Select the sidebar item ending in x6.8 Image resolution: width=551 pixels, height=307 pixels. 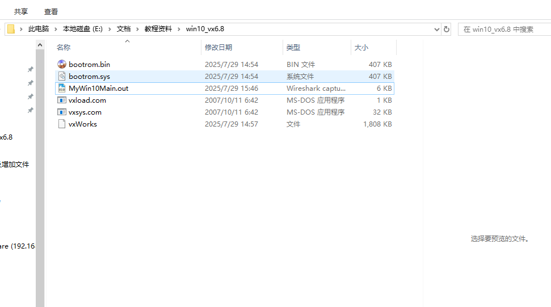[6, 137]
